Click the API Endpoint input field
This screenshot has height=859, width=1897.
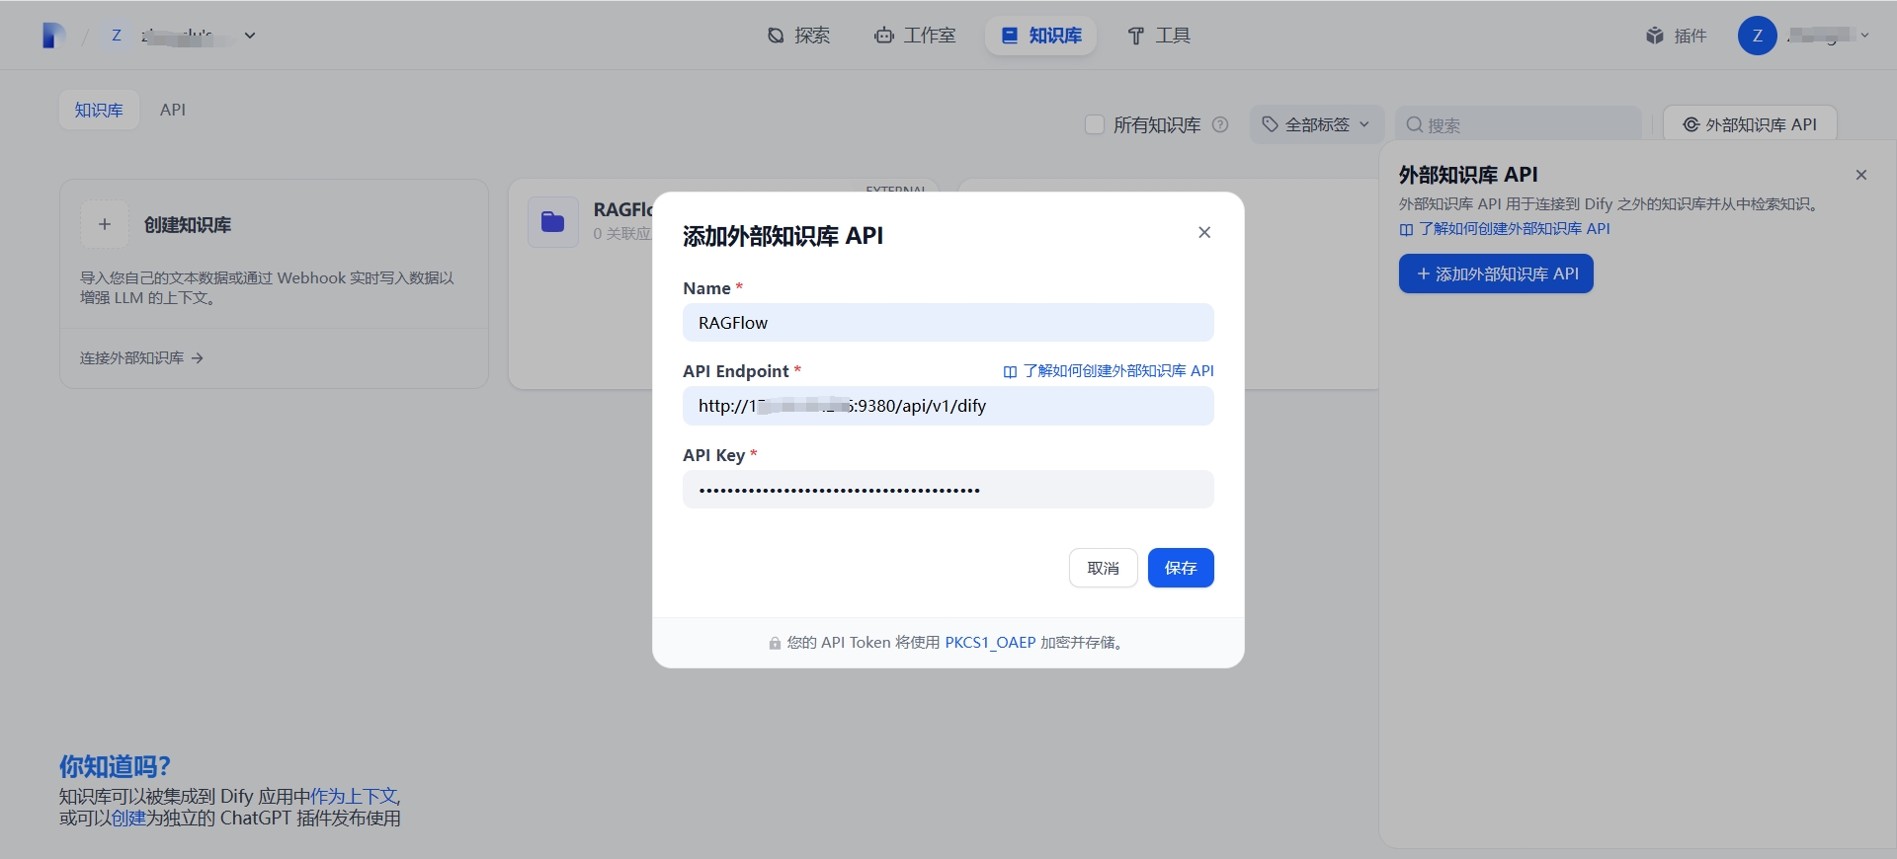pos(948,406)
